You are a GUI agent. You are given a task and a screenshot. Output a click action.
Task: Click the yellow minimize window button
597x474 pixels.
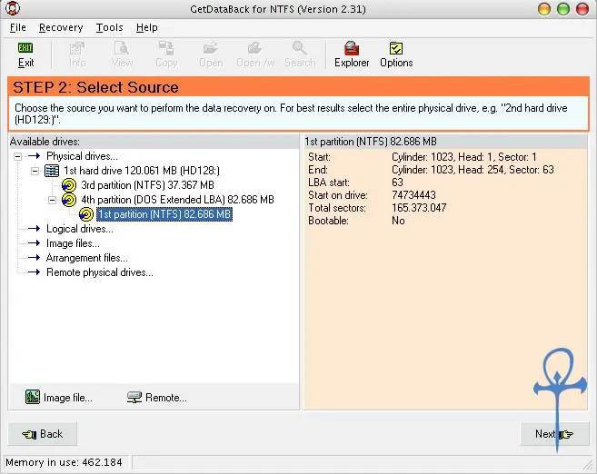click(x=544, y=9)
